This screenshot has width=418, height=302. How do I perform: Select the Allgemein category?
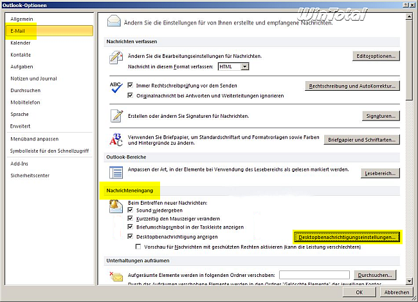click(x=50, y=19)
